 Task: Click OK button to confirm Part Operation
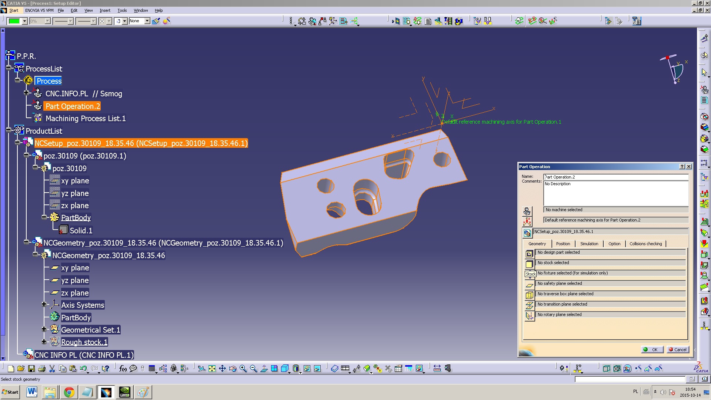pos(653,349)
